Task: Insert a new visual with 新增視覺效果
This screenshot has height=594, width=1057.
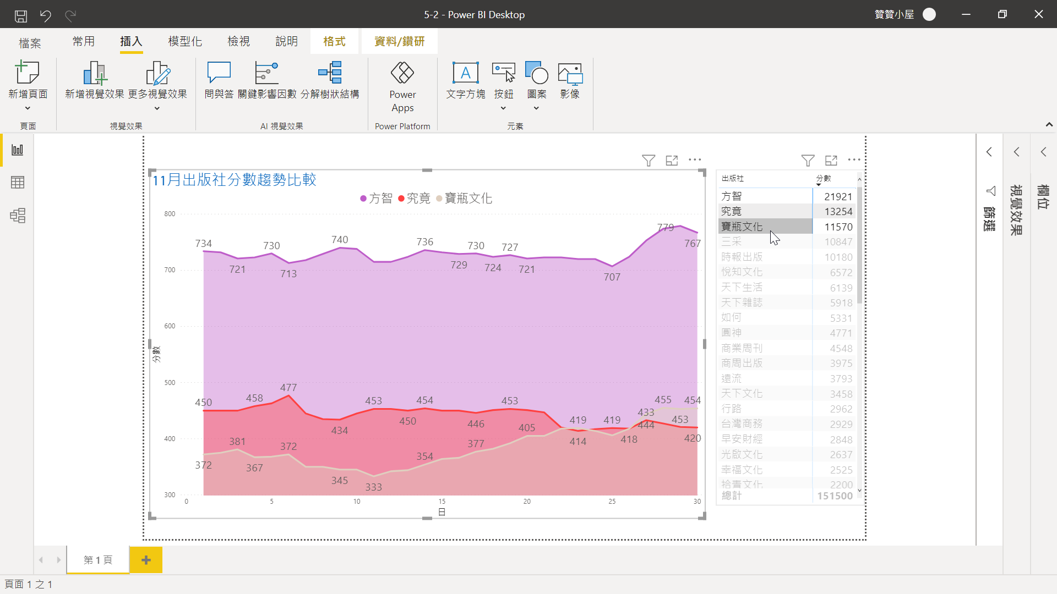Action: (95, 80)
